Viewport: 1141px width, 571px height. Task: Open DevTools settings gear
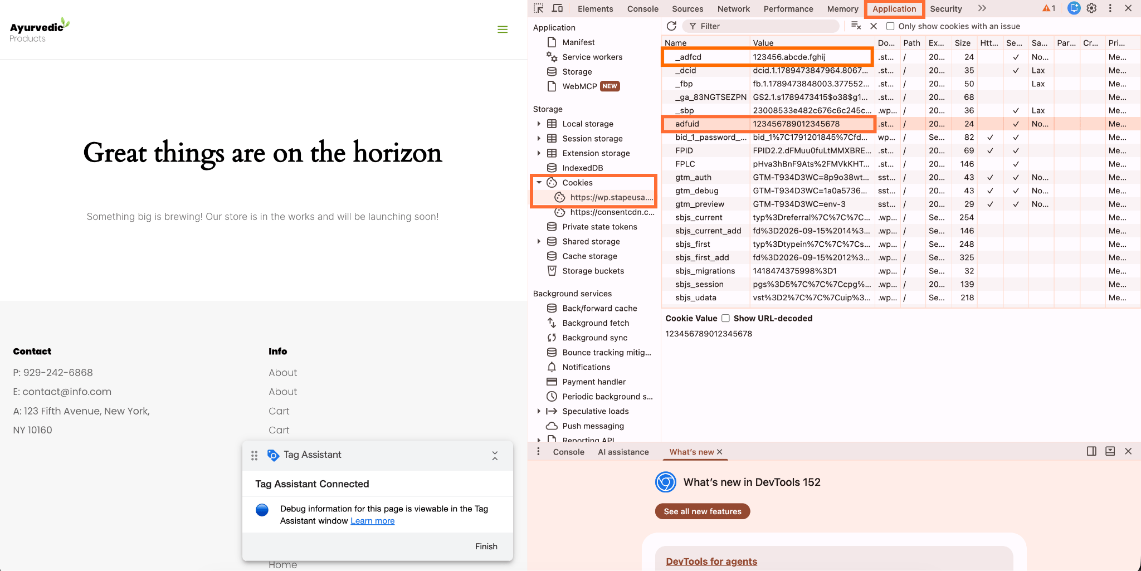point(1092,8)
